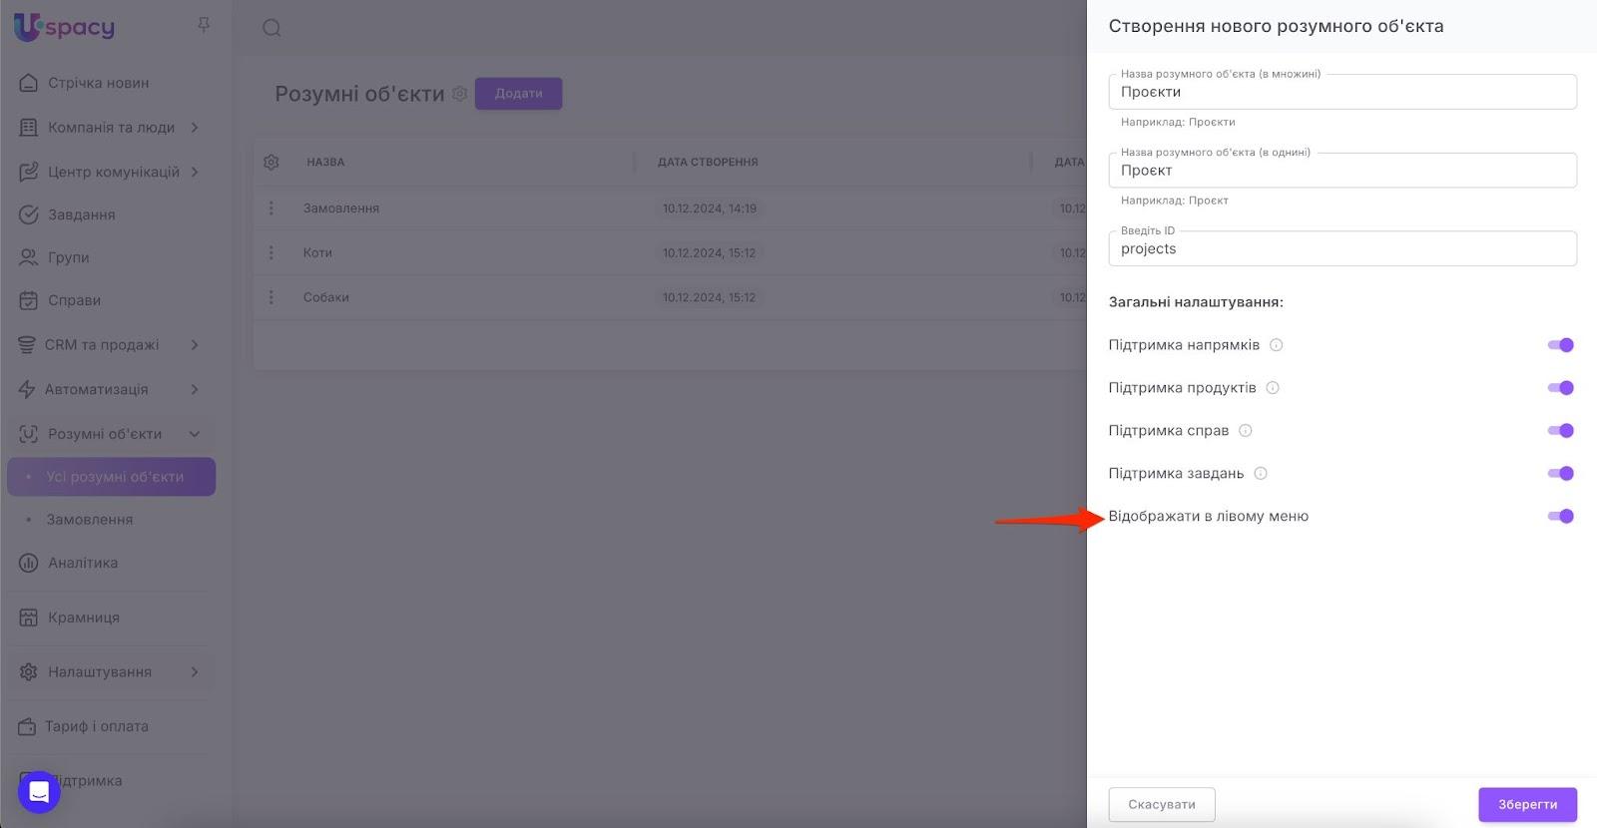Click the Введіть ID input field
The height and width of the screenshot is (828, 1597).
pyautogui.click(x=1341, y=249)
